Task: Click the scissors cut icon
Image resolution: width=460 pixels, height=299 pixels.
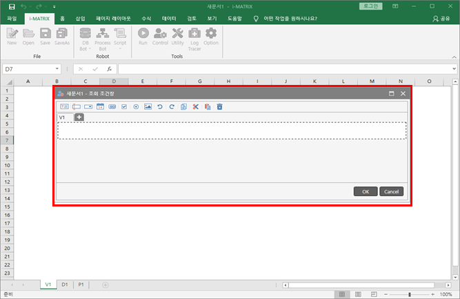Action: [195, 107]
